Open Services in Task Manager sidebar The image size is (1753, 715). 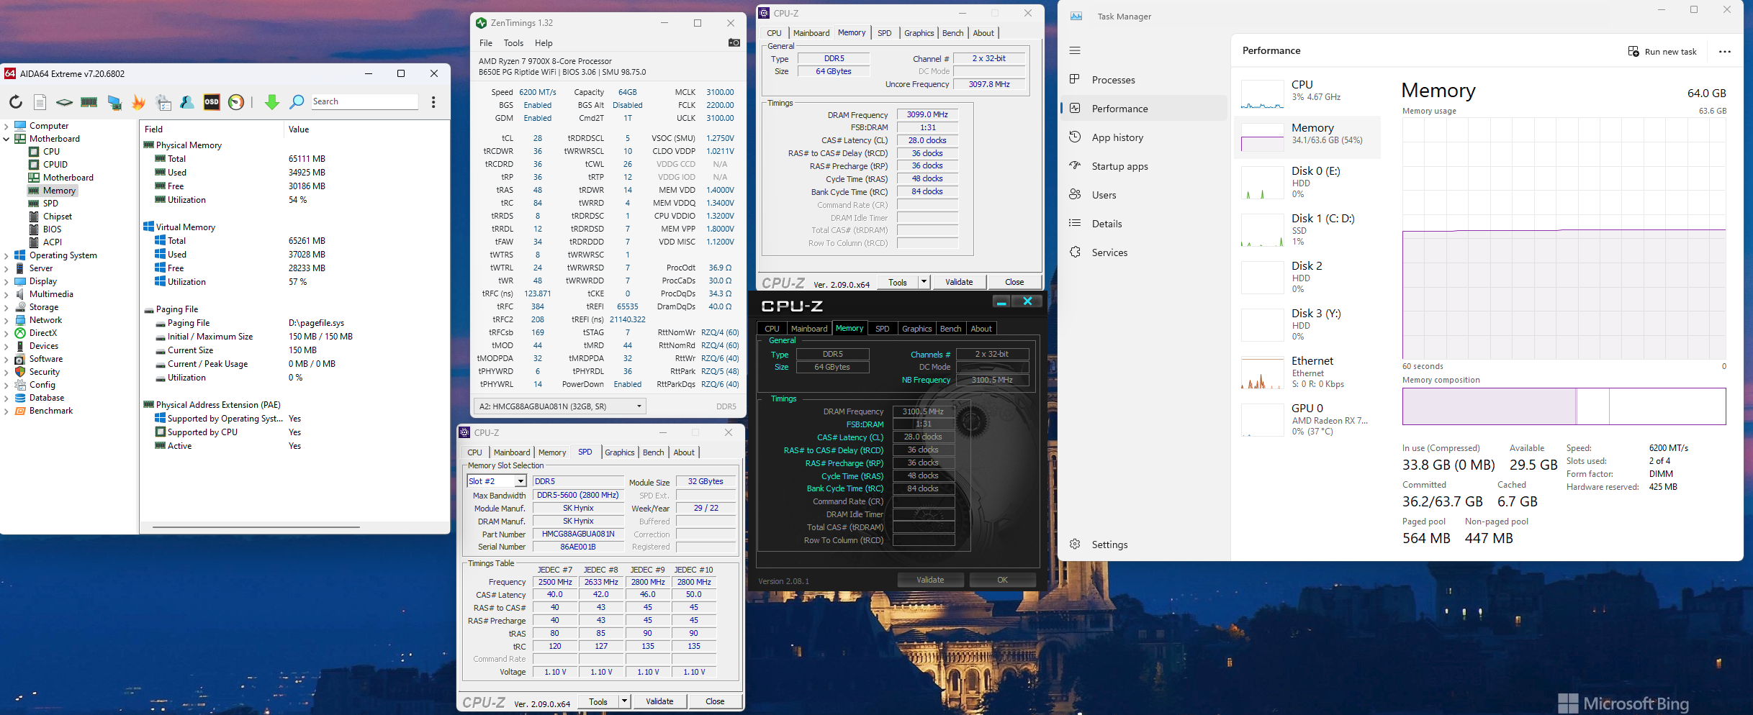pyautogui.click(x=1144, y=252)
